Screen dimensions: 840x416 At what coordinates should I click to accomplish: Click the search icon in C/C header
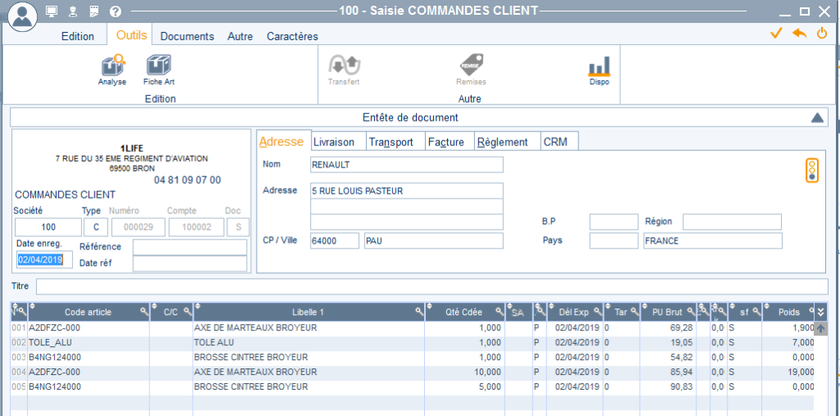point(187,311)
